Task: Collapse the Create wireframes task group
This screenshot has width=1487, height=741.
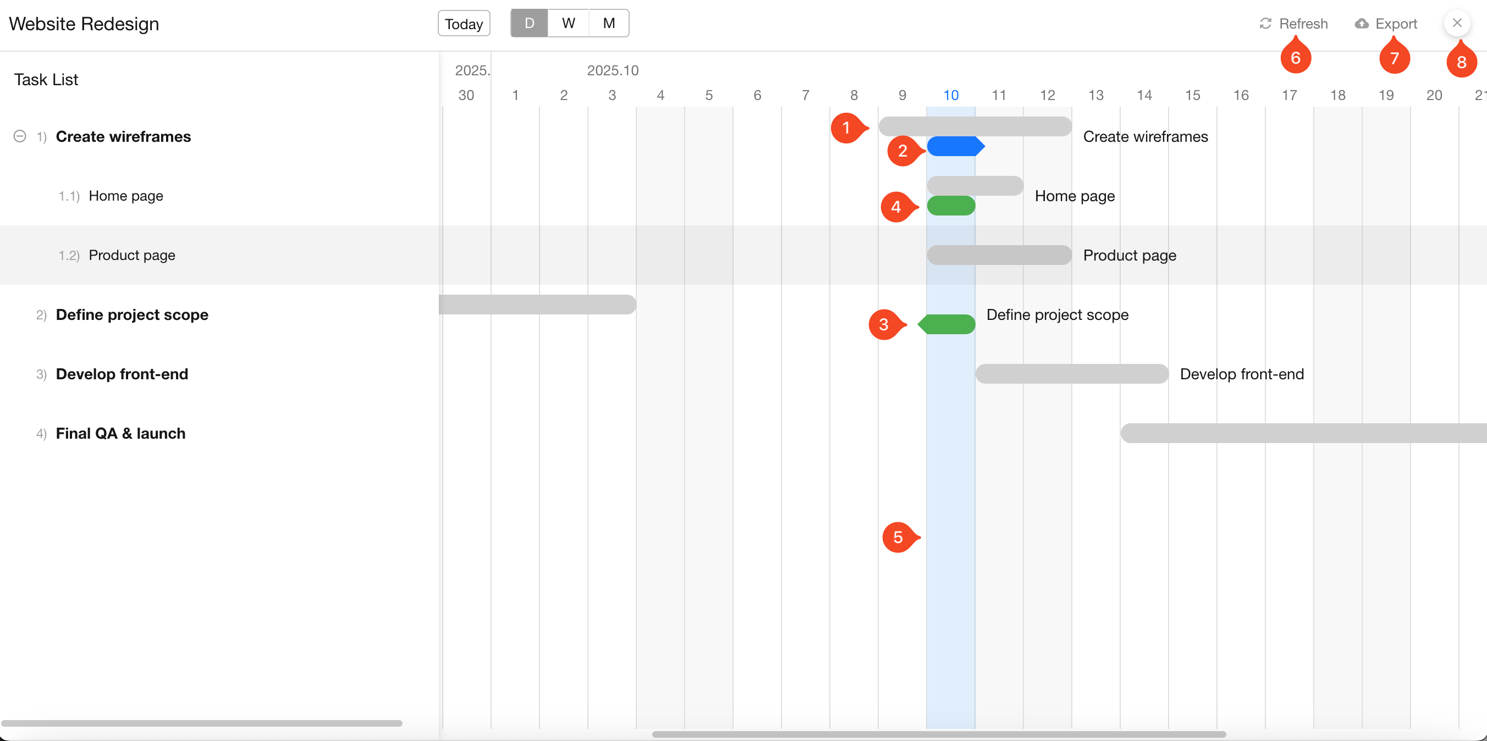Action: click(x=20, y=136)
